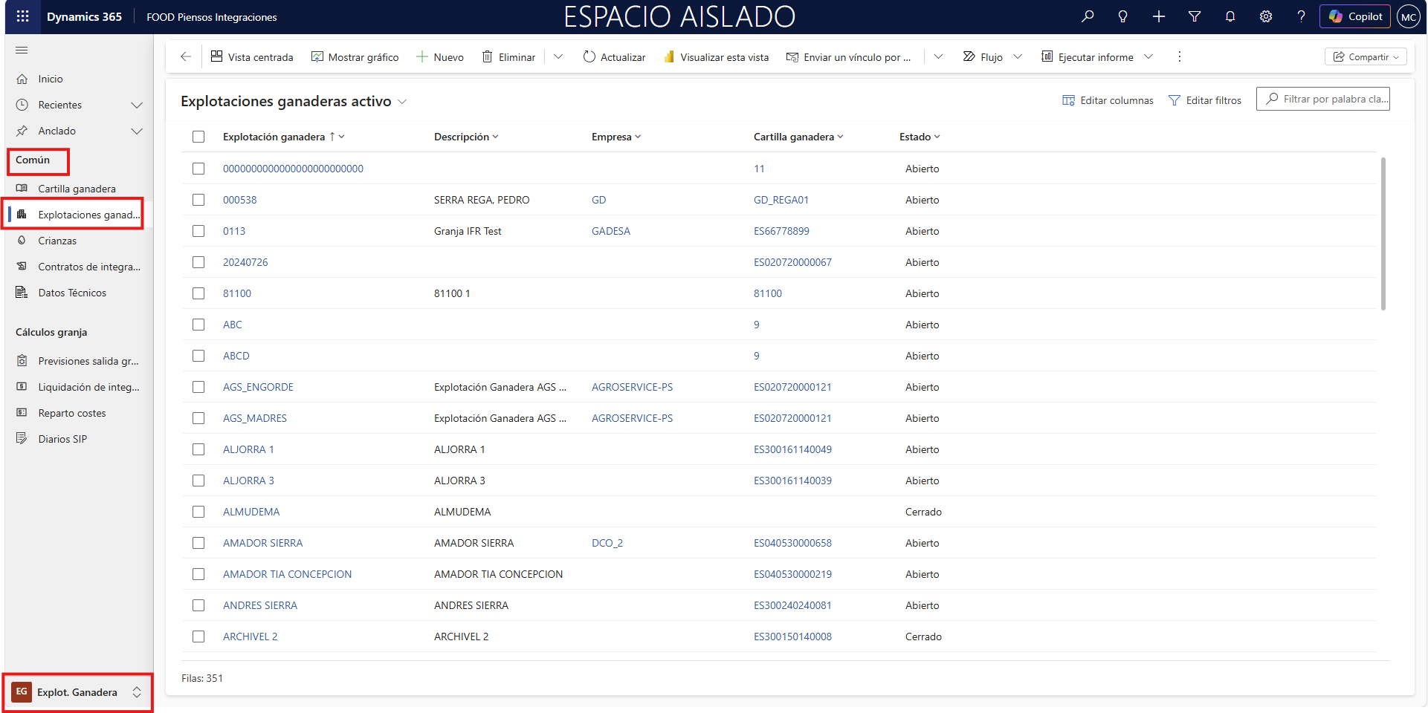This screenshot has height=713, width=1428.
Task: Open the Explotaciones ganaderas activo view dropdown
Action: click(402, 102)
